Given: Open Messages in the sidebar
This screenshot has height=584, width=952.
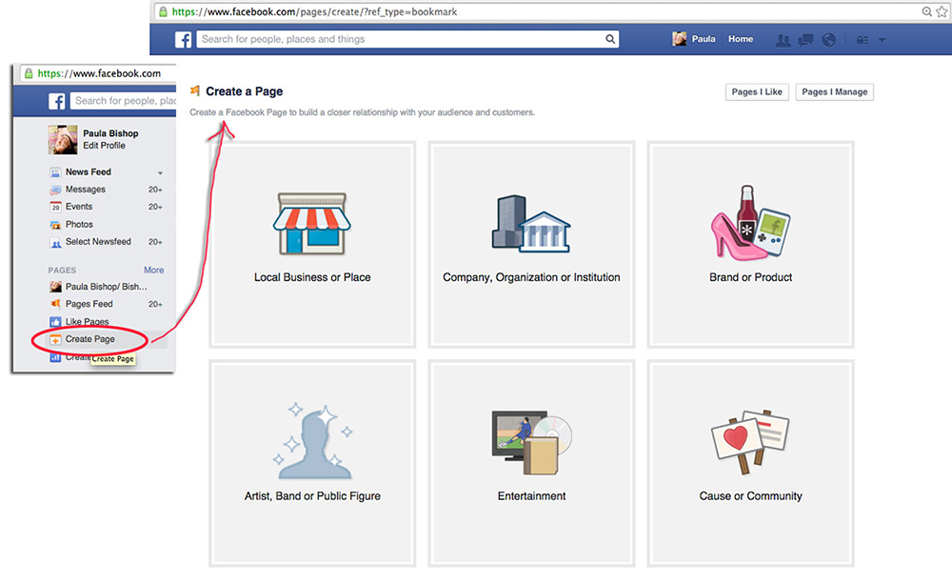Looking at the screenshot, I should click(x=86, y=190).
